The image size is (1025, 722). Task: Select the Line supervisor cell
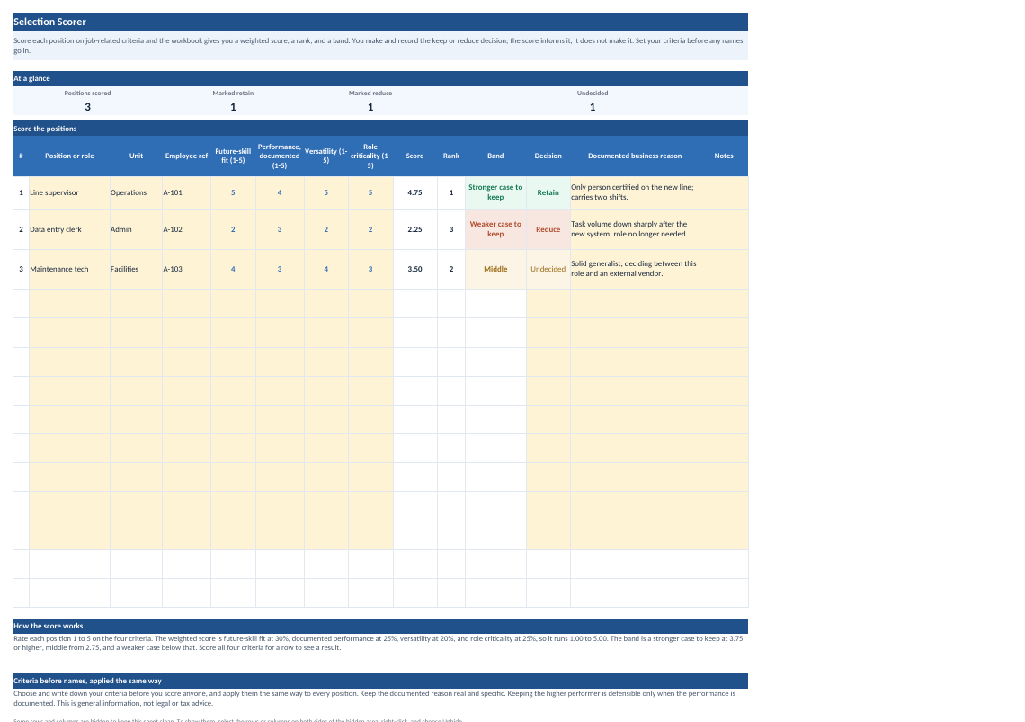pos(69,193)
